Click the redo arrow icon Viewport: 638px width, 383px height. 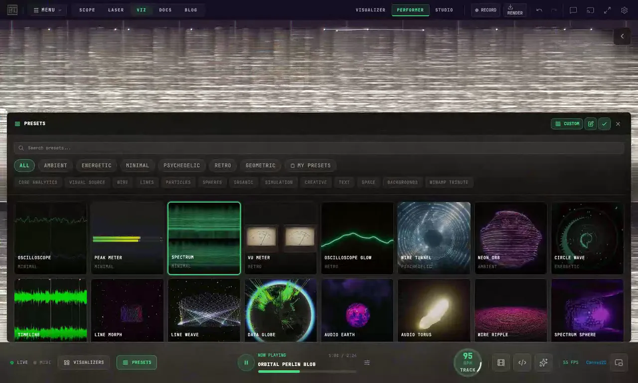pos(554,10)
